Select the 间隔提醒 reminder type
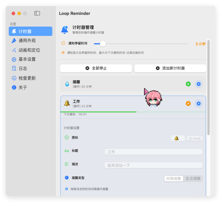221x202 pixels. pyautogui.click(x=174, y=179)
